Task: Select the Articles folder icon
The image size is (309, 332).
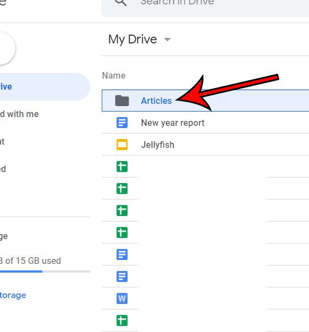Action: [122, 101]
